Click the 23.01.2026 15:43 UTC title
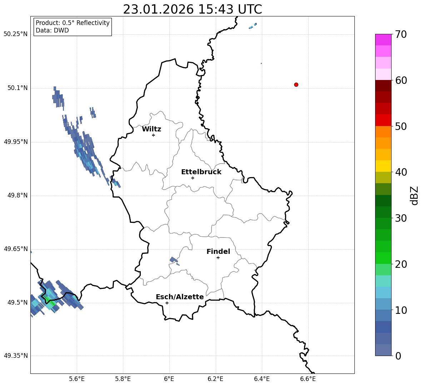 click(192, 9)
